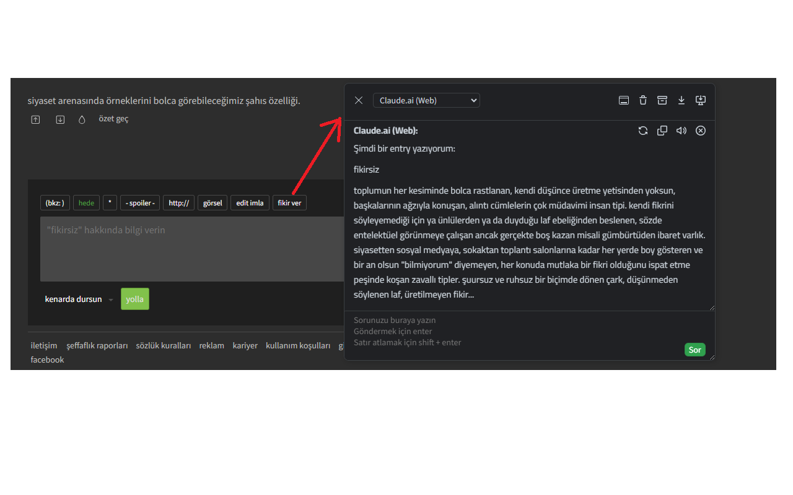Copy the Claude.ai response text
The width and height of the screenshot is (793, 495).
pyautogui.click(x=662, y=131)
